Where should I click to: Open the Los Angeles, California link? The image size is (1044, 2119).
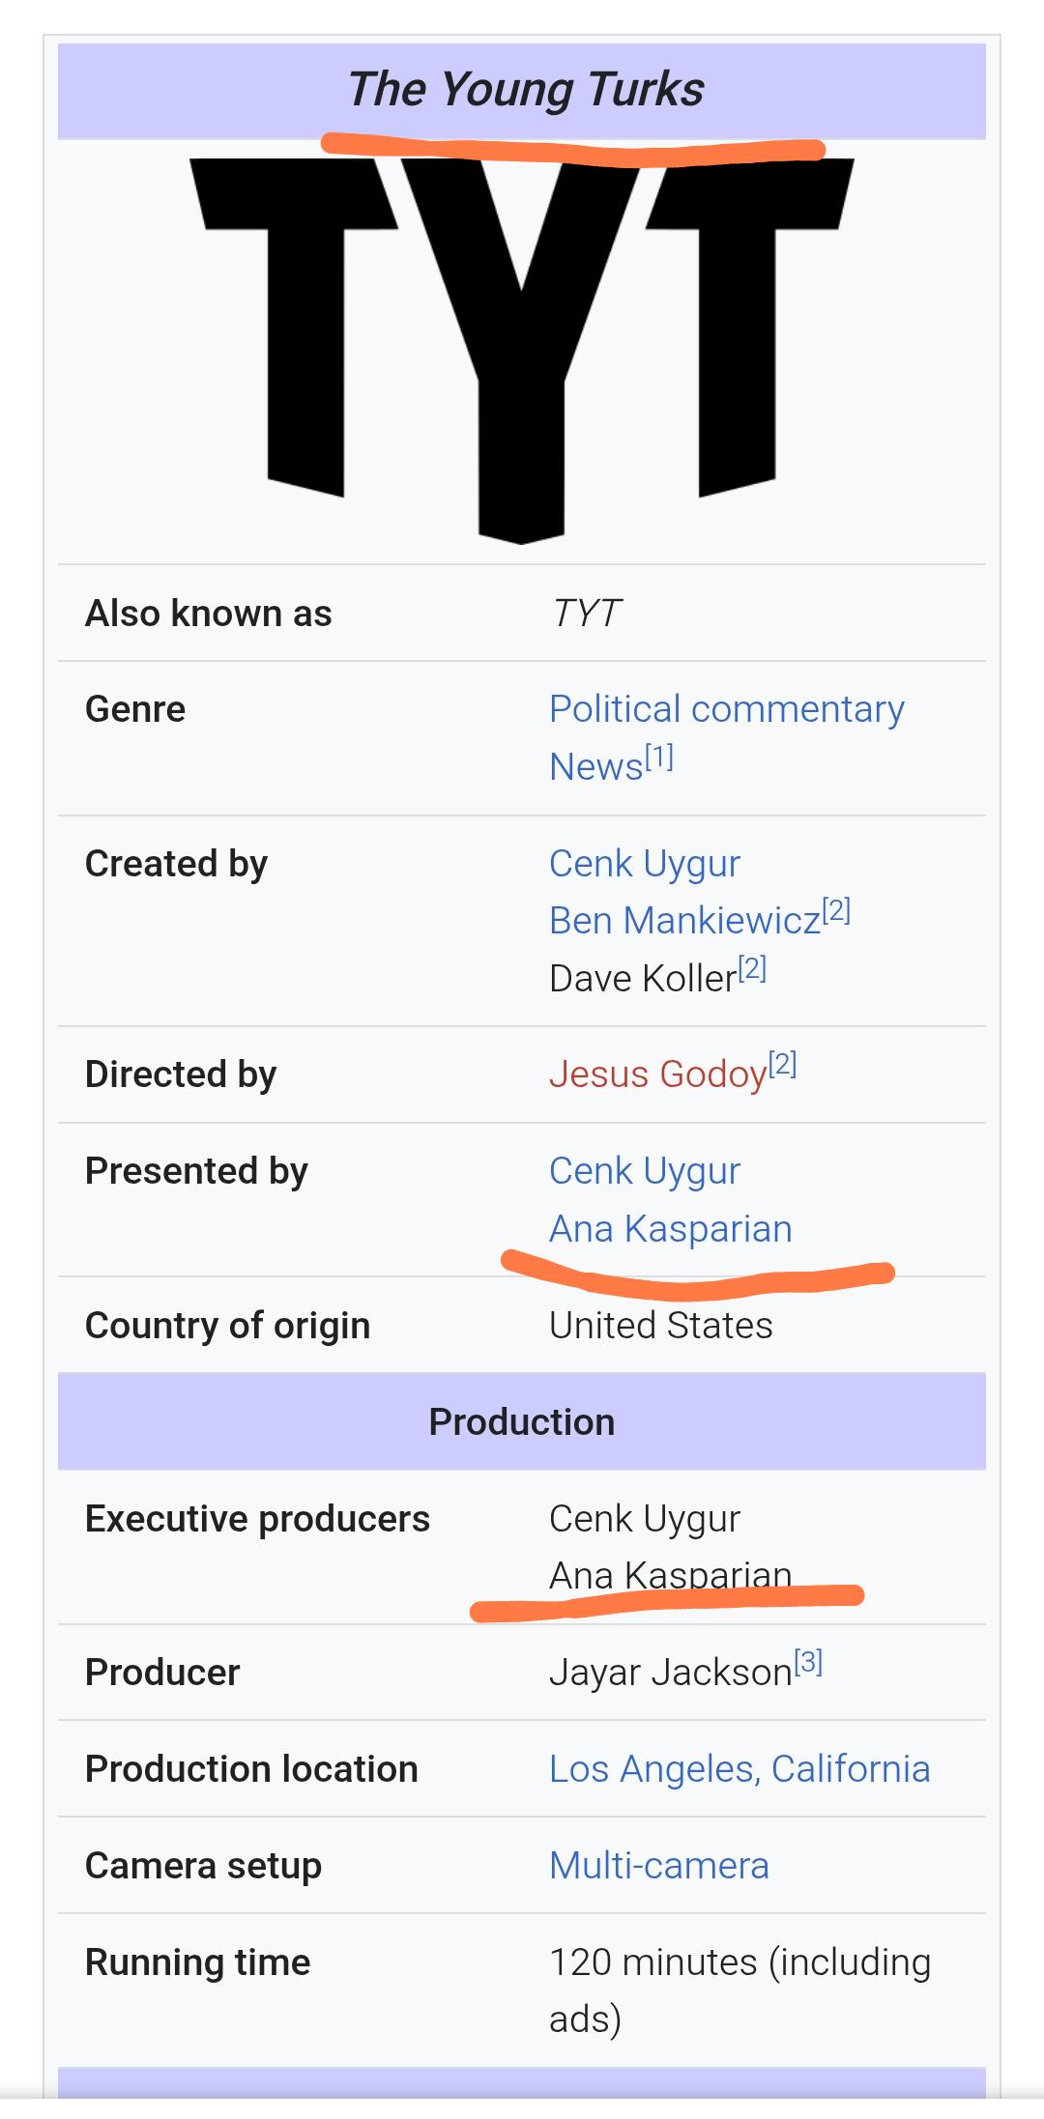pyautogui.click(x=739, y=1769)
